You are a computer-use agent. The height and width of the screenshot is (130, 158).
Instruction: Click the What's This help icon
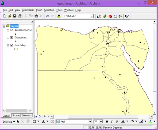click(127, 16)
